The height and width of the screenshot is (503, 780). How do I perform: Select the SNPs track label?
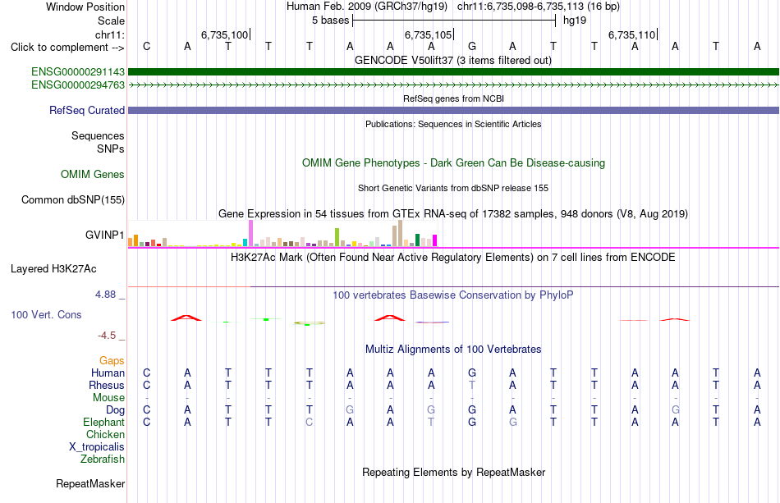point(111,149)
